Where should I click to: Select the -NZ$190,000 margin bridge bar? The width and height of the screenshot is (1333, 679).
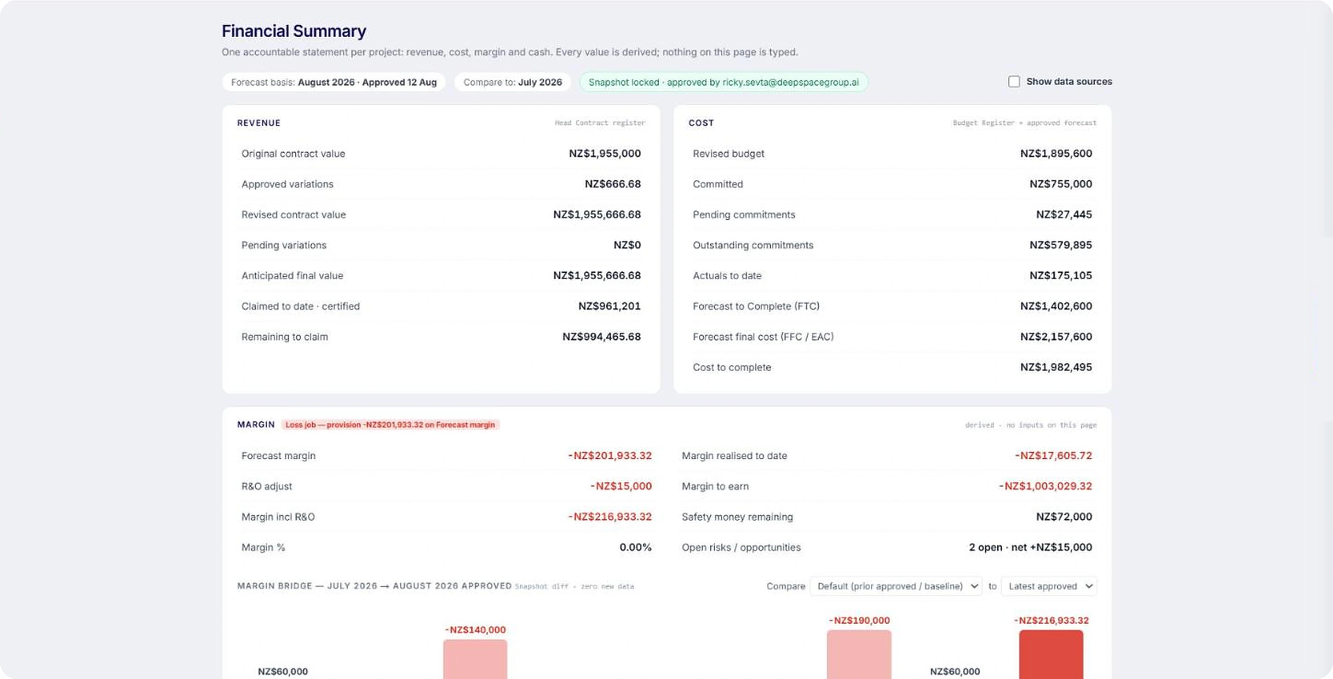[859, 654]
